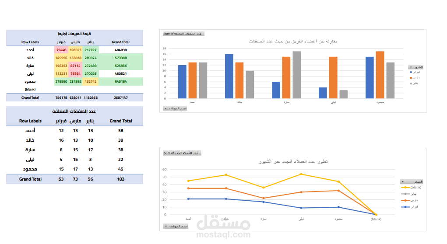
Task: Open the اسم الموظف filter on the line chart
Action: point(176,227)
